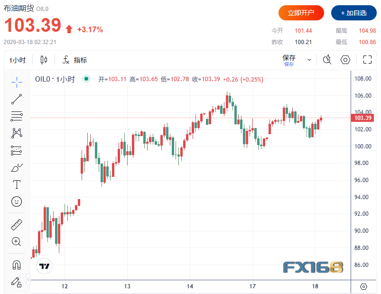Select the trend line drawing tool

17,99
